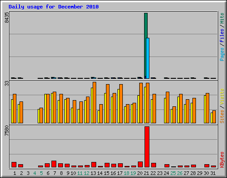Click the orange sites bar for day 15
This screenshot has width=227, height=178.
pos(108,104)
